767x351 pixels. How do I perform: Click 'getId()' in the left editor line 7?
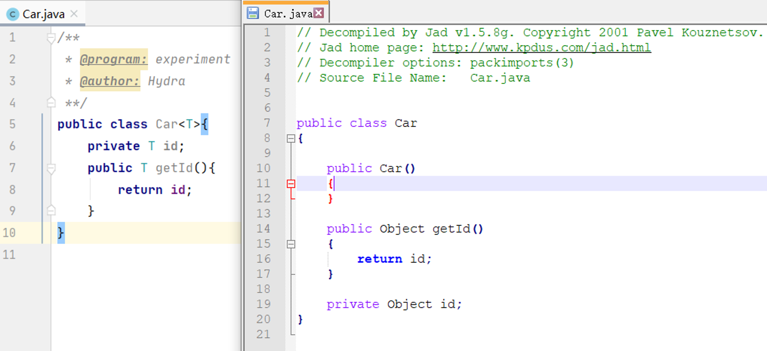coord(181,168)
